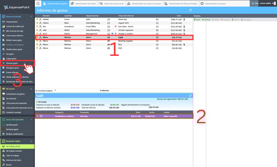
Task: Open the 20 resultados/página dropdown
Action: 55,90
